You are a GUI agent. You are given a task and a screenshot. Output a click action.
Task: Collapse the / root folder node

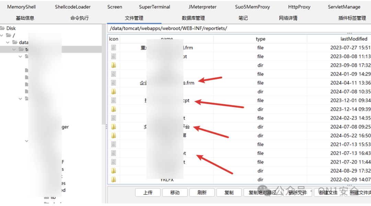(x=2, y=35)
